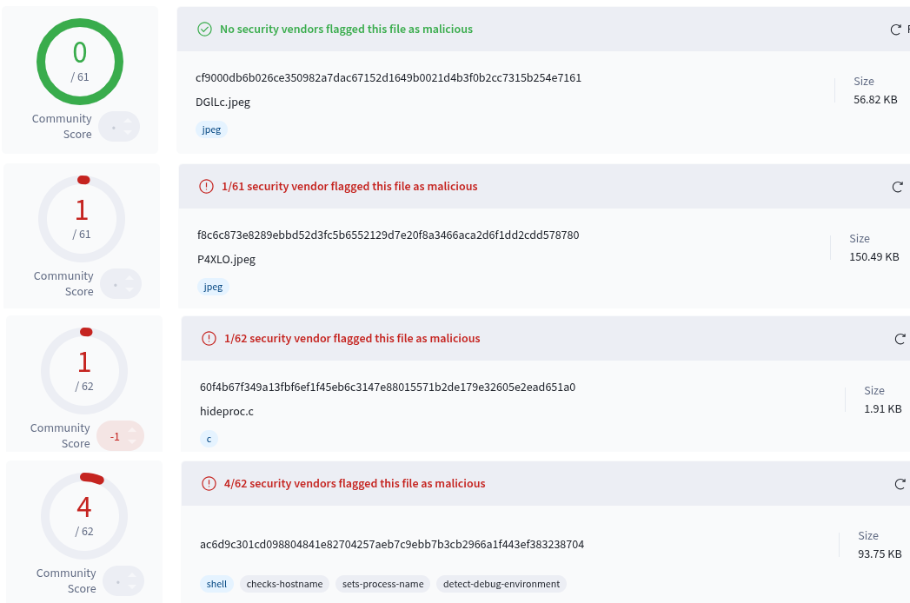Click the warning icon beside "1/62 security vendor flagged"

[209, 339]
